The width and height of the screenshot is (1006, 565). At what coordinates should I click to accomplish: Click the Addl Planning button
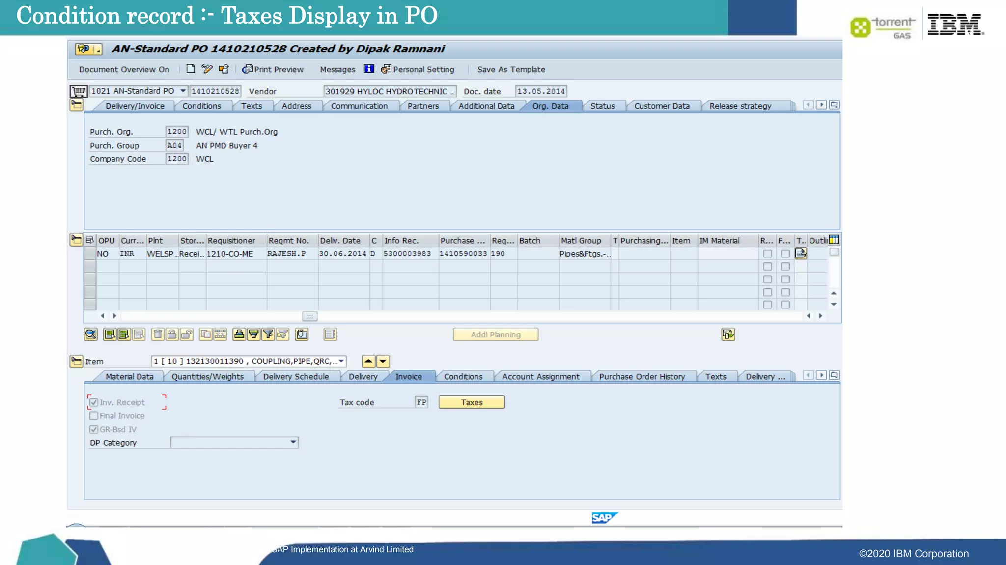click(x=496, y=334)
